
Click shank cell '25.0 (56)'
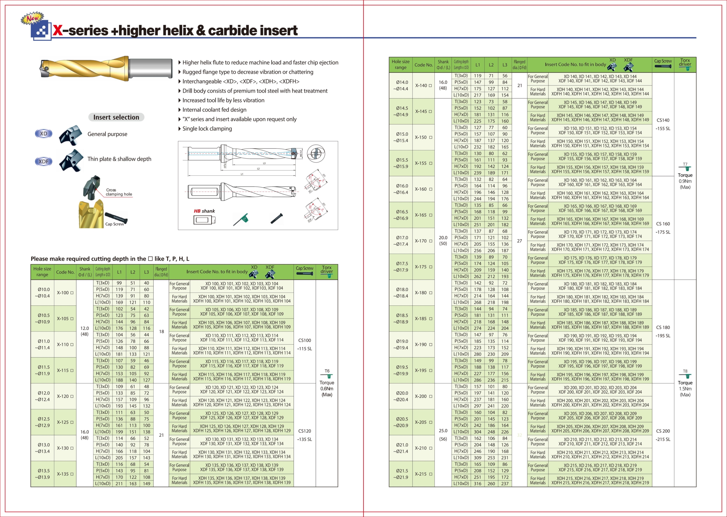coord(443,435)
